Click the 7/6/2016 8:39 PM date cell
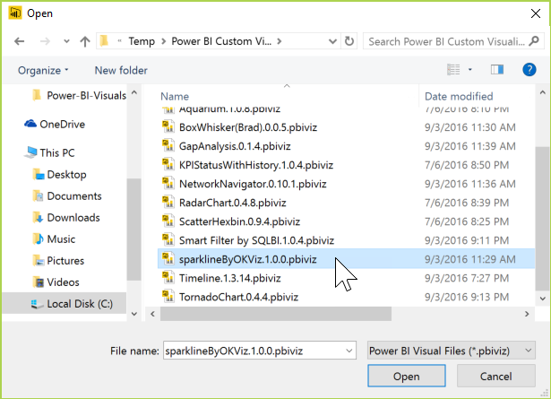 tap(466, 203)
